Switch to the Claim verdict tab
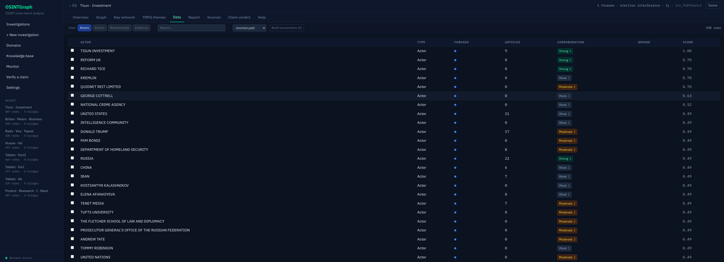724x262 pixels. (239, 18)
